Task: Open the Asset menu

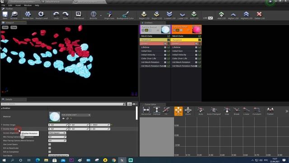Action: (18, 5)
